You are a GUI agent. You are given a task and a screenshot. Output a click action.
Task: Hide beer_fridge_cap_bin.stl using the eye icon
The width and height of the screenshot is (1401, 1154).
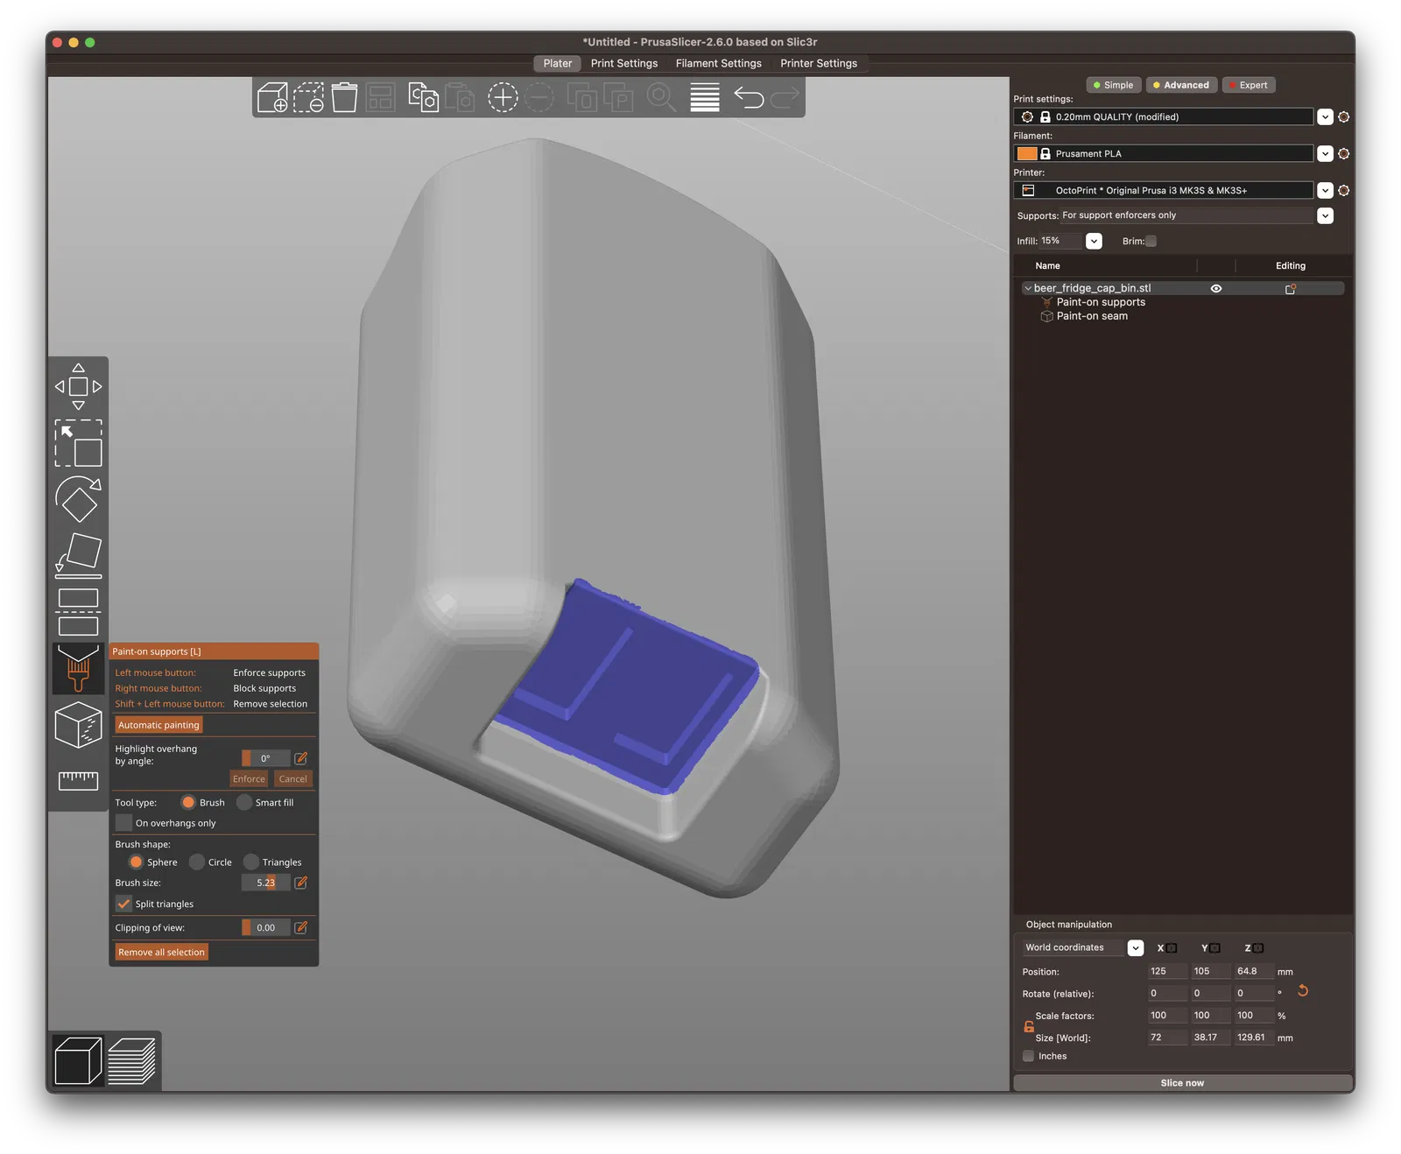[x=1216, y=288]
